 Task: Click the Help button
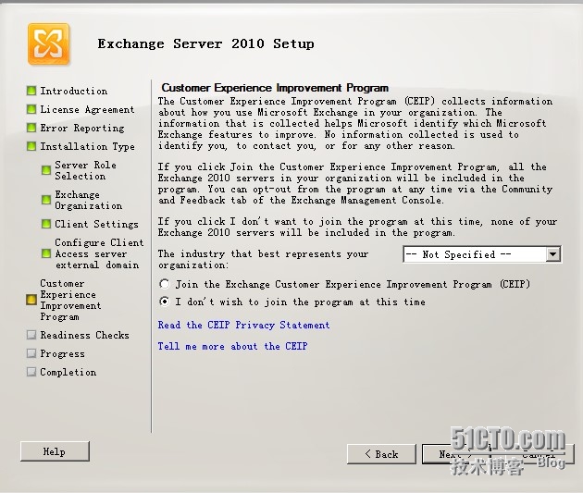55,451
